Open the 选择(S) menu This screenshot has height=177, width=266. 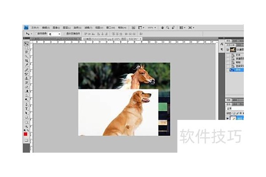point(77,27)
